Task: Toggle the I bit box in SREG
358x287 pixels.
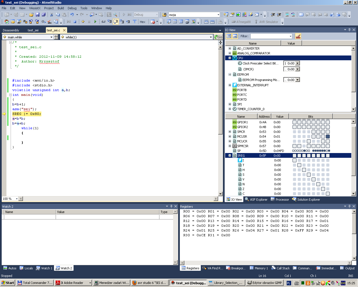Action: pos(295,160)
